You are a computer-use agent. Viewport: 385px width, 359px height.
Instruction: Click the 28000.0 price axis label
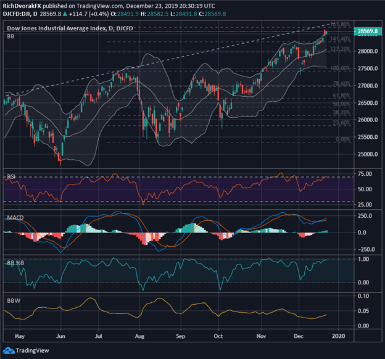click(x=368, y=51)
